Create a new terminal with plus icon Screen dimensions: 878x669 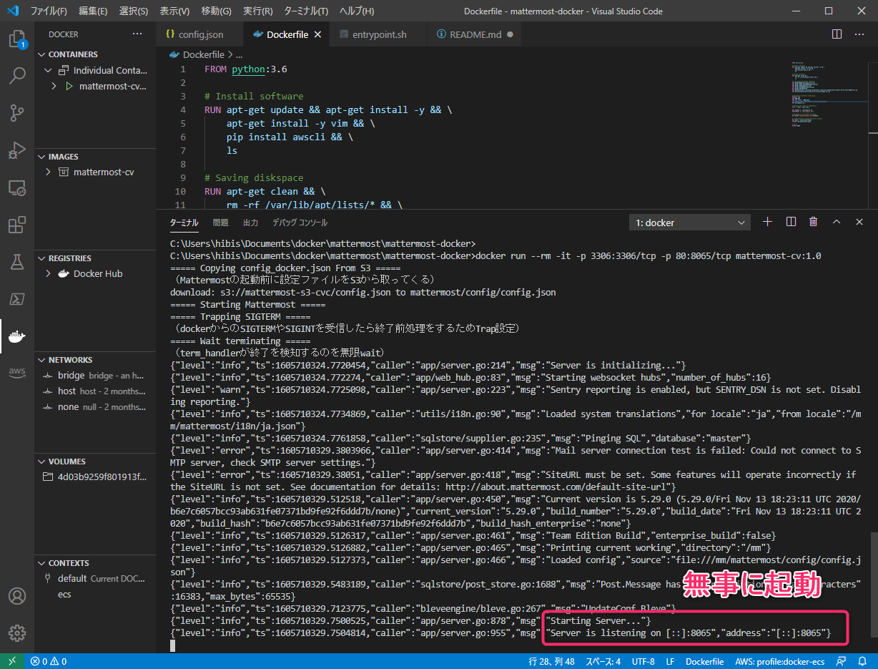click(767, 223)
